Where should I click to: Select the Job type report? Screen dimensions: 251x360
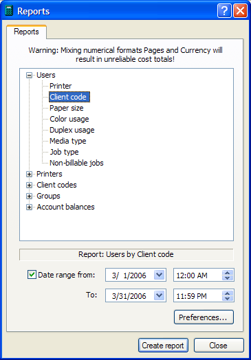point(64,152)
